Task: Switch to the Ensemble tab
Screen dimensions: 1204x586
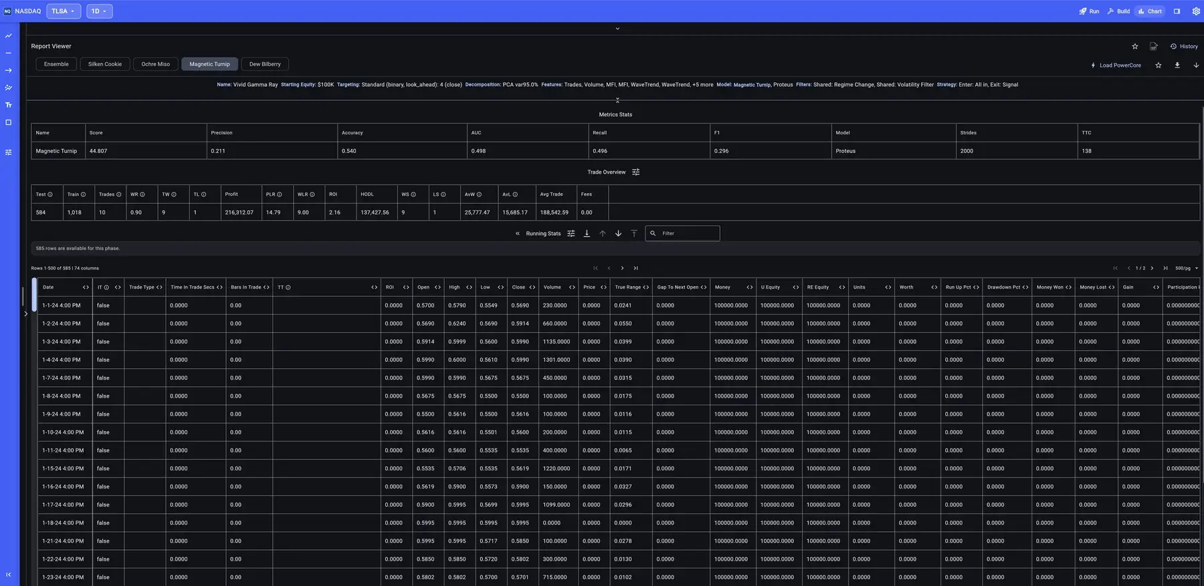Action: click(56, 64)
